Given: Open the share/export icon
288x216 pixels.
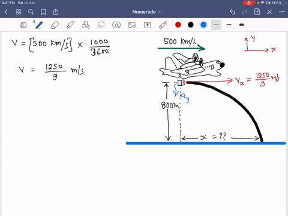Looking at the screenshot, I should [56, 12].
